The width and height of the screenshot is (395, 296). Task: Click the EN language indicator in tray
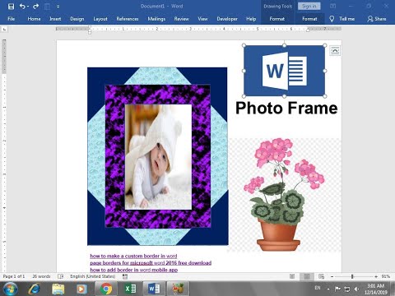tap(318, 288)
